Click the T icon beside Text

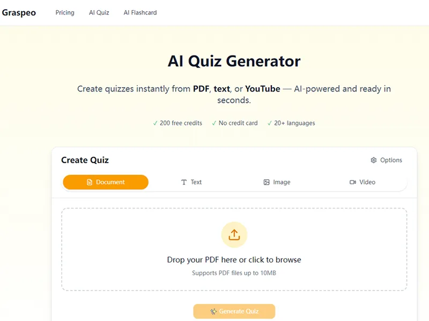coord(184,182)
